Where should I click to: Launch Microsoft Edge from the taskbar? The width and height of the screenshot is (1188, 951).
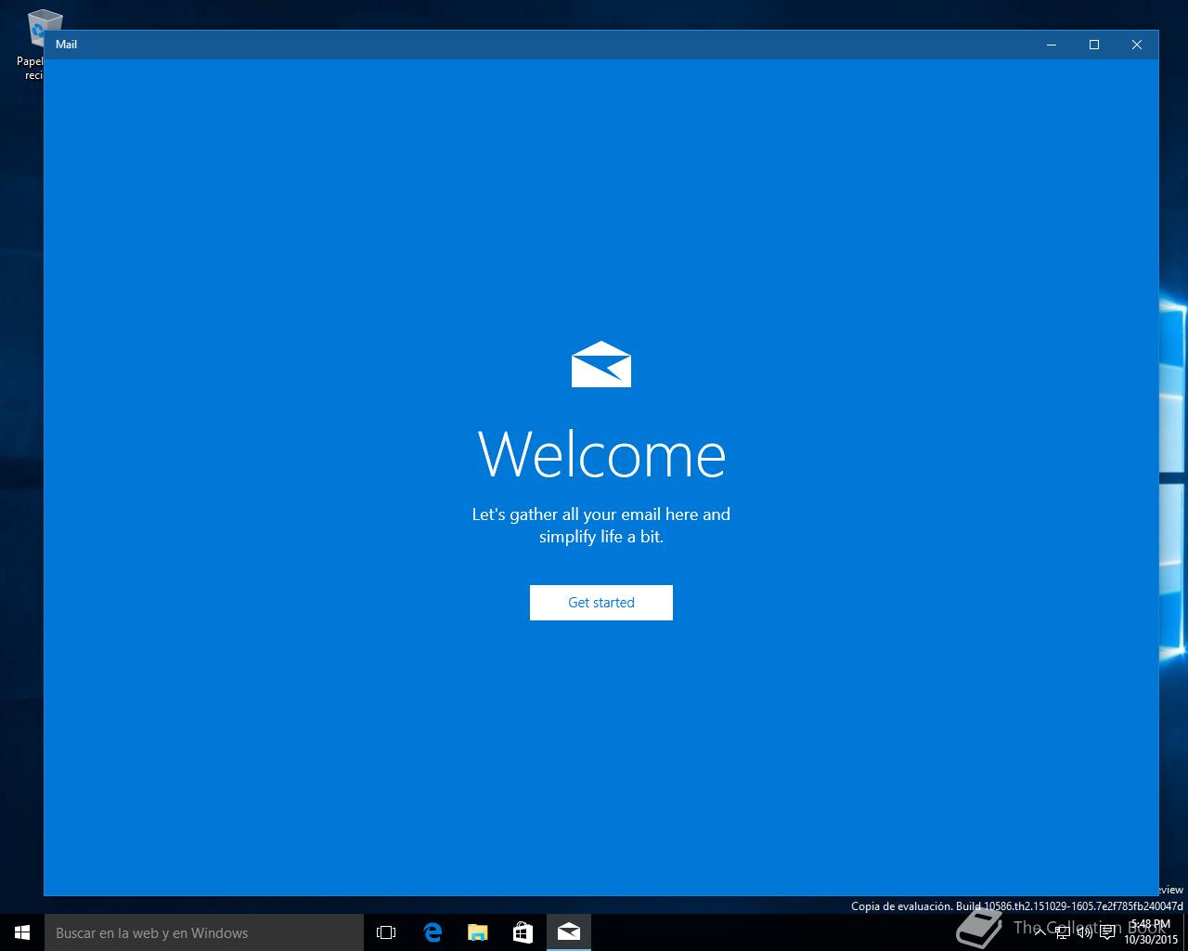click(432, 932)
